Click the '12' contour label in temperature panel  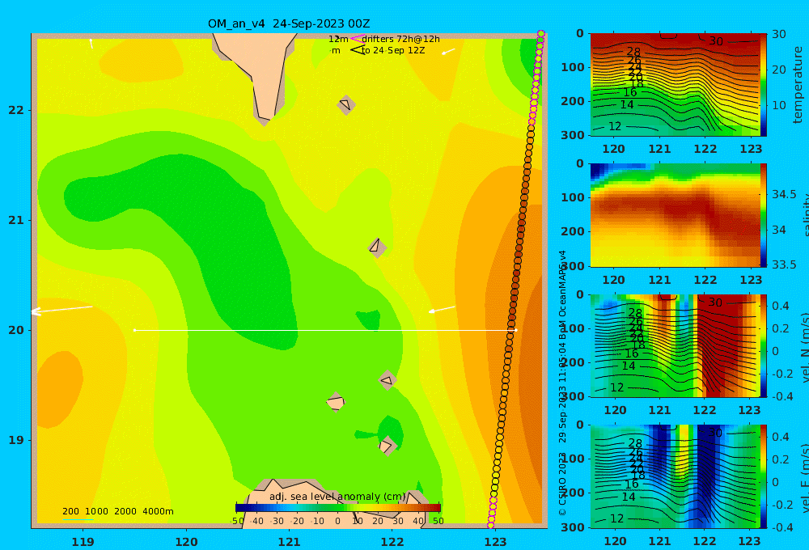click(x=615, y=126)
